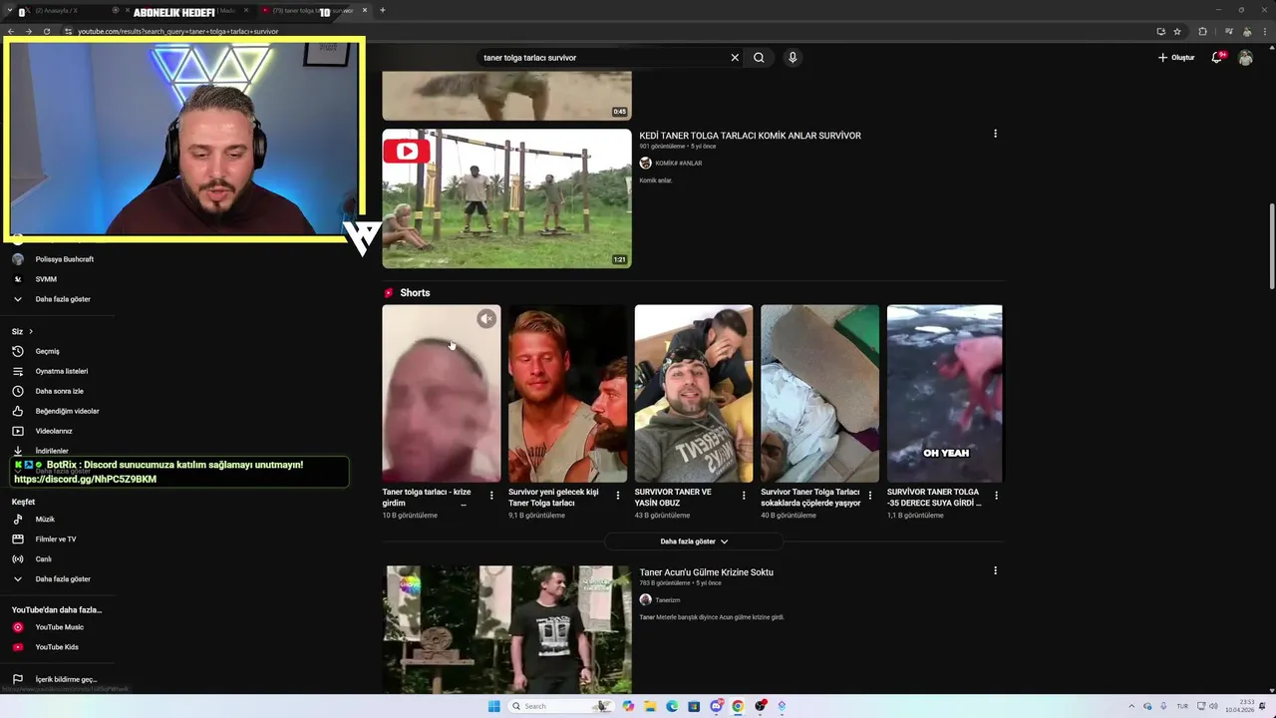Expand Shorts with Daha fazla göster
The image size is (1276, 718).
[694, 541]
